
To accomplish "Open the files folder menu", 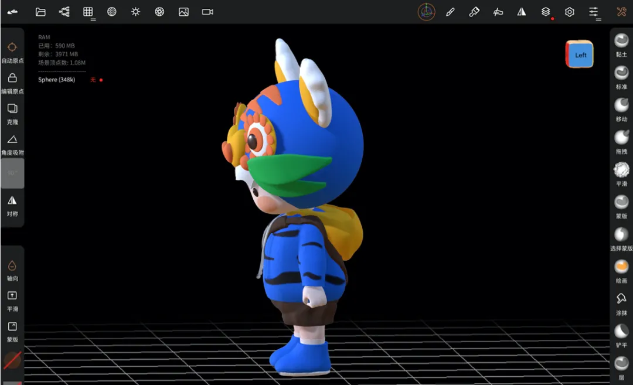I will pyautogui.click(x=40, y=12).
